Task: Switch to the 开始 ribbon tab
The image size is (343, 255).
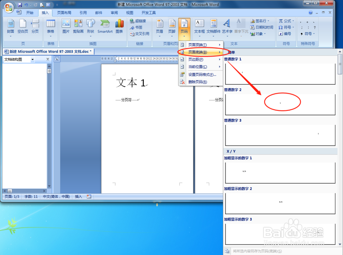Action: (x=30, y=13)
